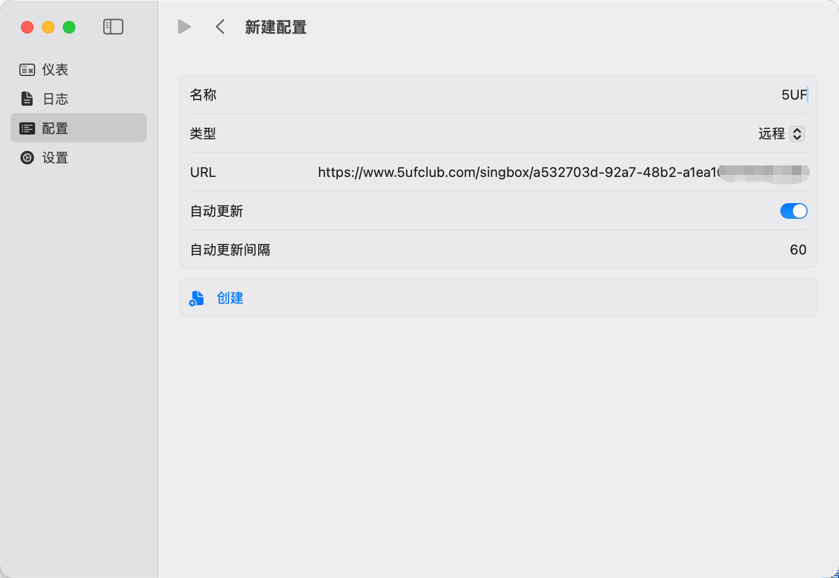Image resolution: width=839 pixels, height=578 pixels.
Task: Close the window with the red button
Action: (27, 27)
